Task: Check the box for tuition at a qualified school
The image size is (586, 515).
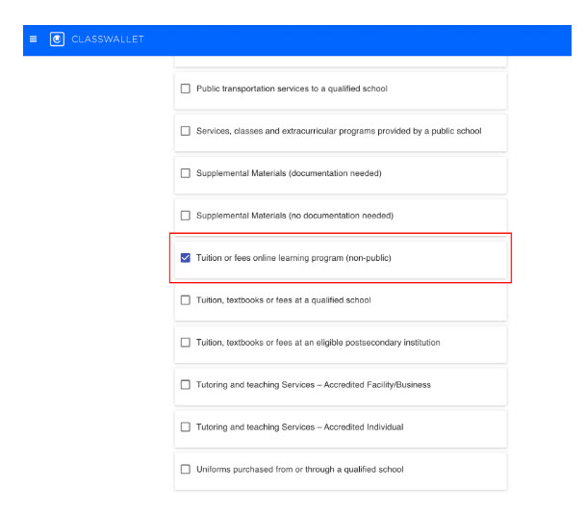Action: tap(186, 300)
